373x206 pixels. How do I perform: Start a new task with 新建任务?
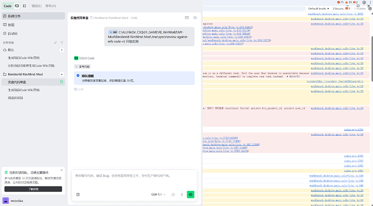pyautogui.click(x=33, y=16)
